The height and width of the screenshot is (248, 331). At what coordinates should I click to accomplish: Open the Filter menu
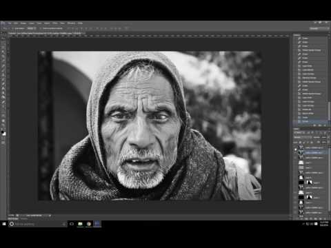click(x=55, y=23)
